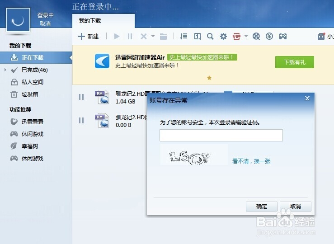Click 确定 in the dialog
The width and height of the screenshot is (334, 244).
click(x=262, y=206)
